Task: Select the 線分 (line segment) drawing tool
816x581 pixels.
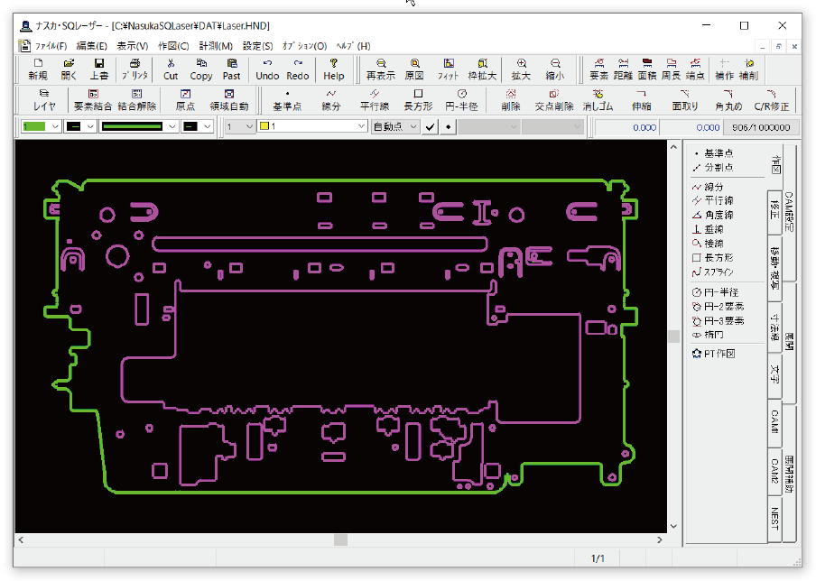Action: [x=713, y=188]
